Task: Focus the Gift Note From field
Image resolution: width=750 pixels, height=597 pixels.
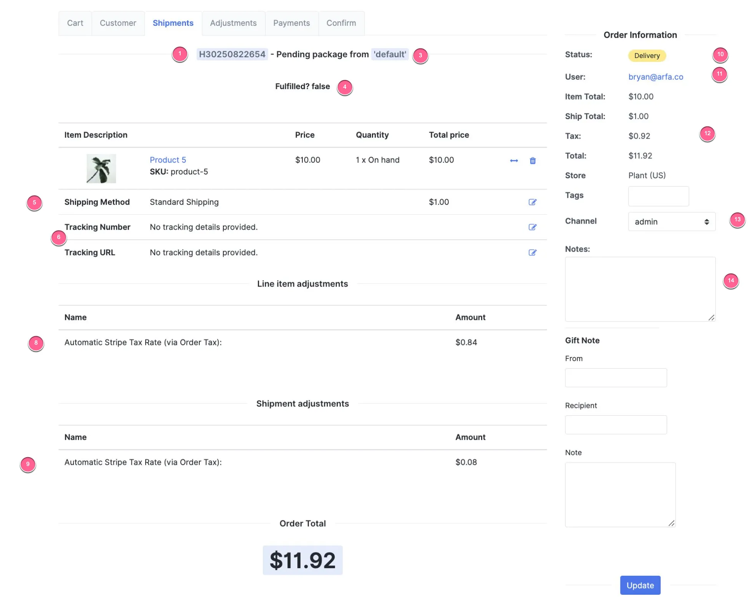Action: 616,378
